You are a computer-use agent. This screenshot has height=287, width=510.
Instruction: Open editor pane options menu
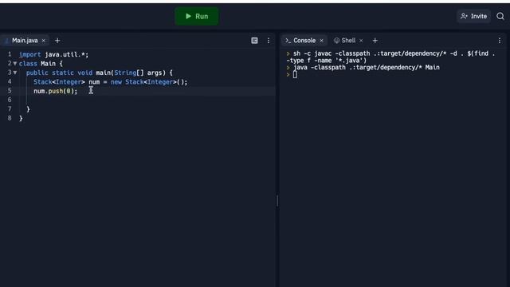(x=269, y=41)
